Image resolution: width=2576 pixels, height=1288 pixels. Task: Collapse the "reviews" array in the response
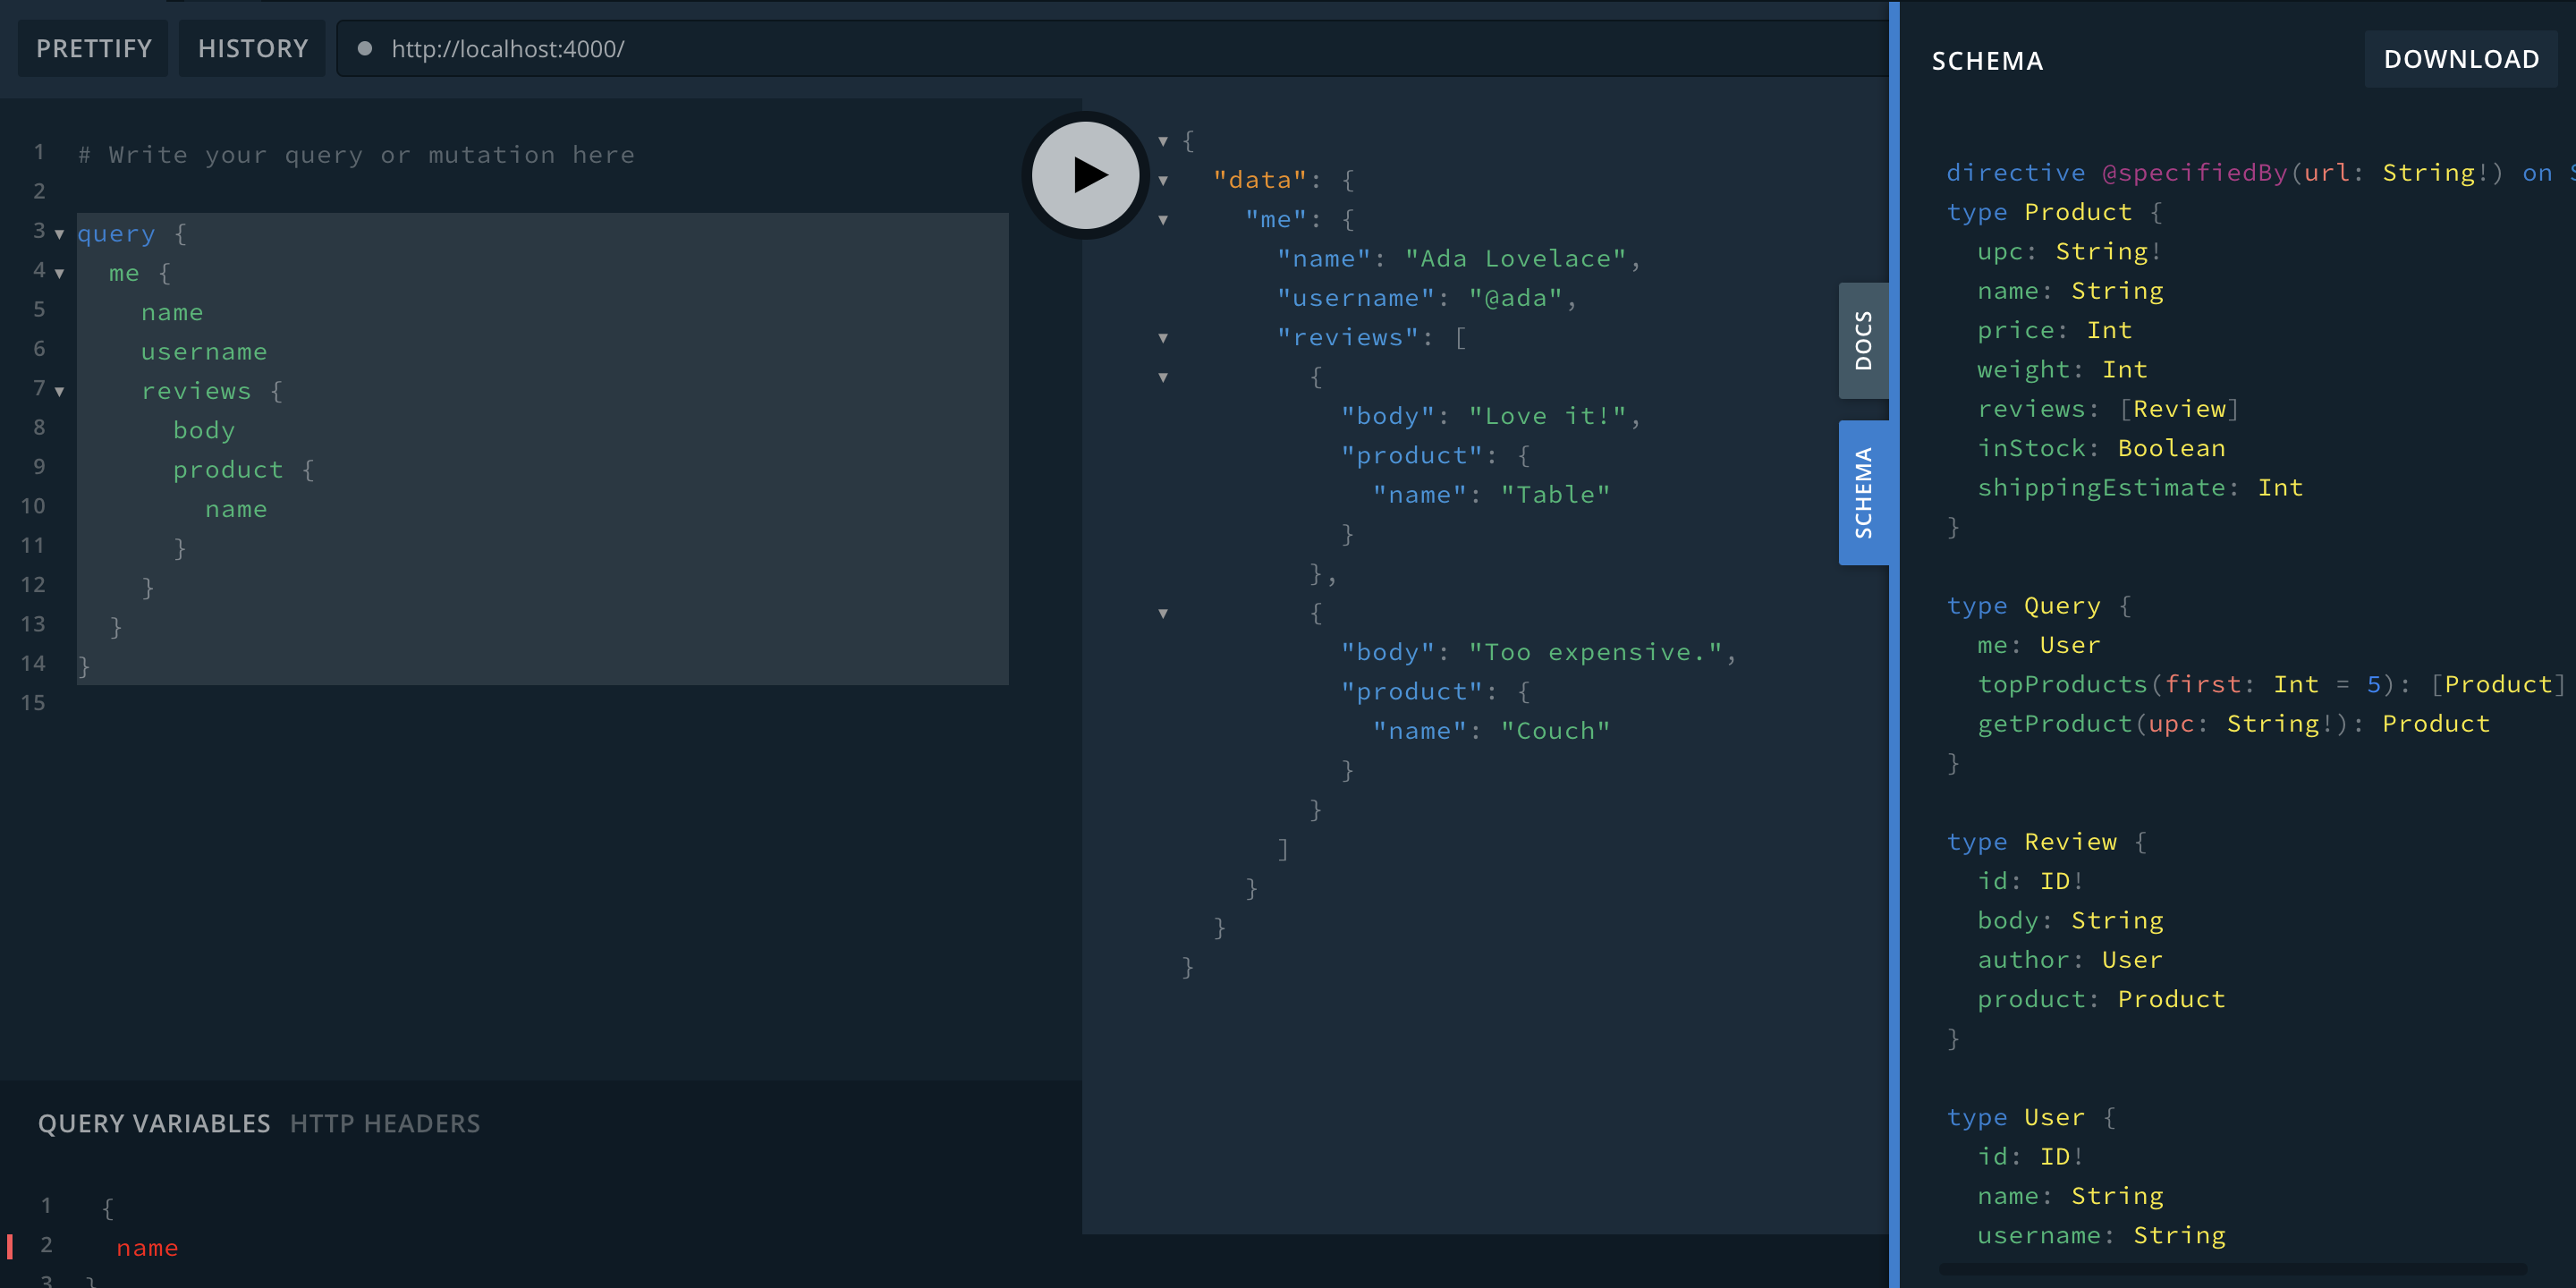[x=1163, y=337]
